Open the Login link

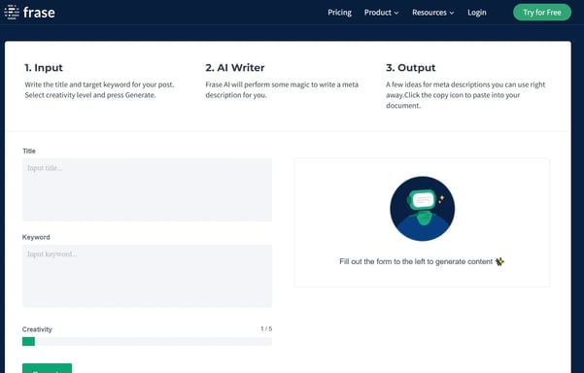[477, 13]
